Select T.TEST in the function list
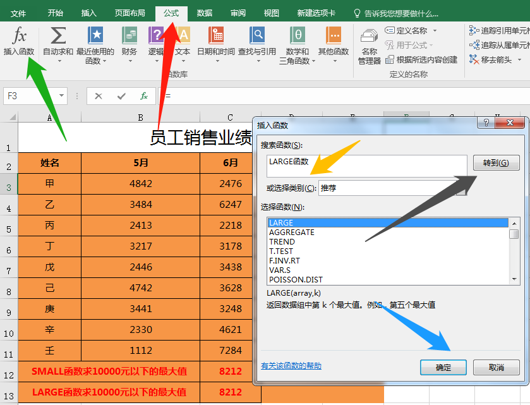 388,251
